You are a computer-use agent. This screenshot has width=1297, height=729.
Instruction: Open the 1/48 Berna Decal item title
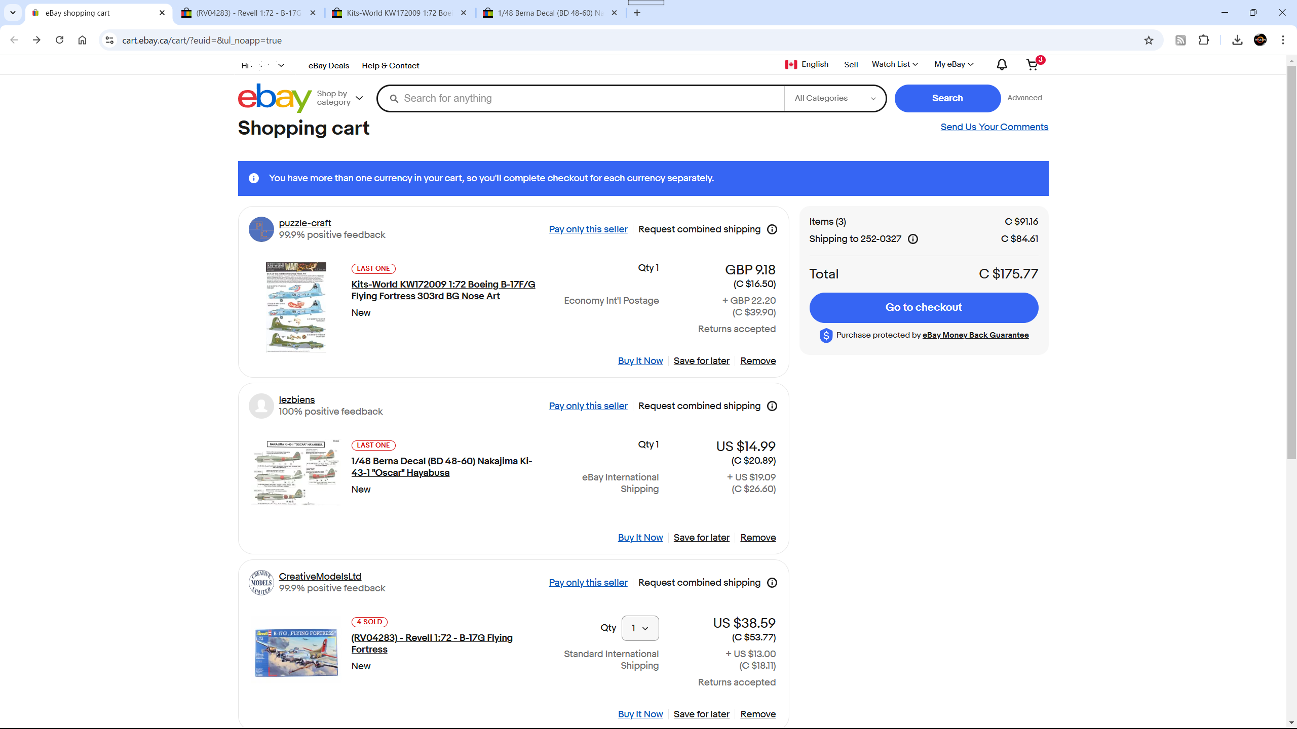[441, 467]
